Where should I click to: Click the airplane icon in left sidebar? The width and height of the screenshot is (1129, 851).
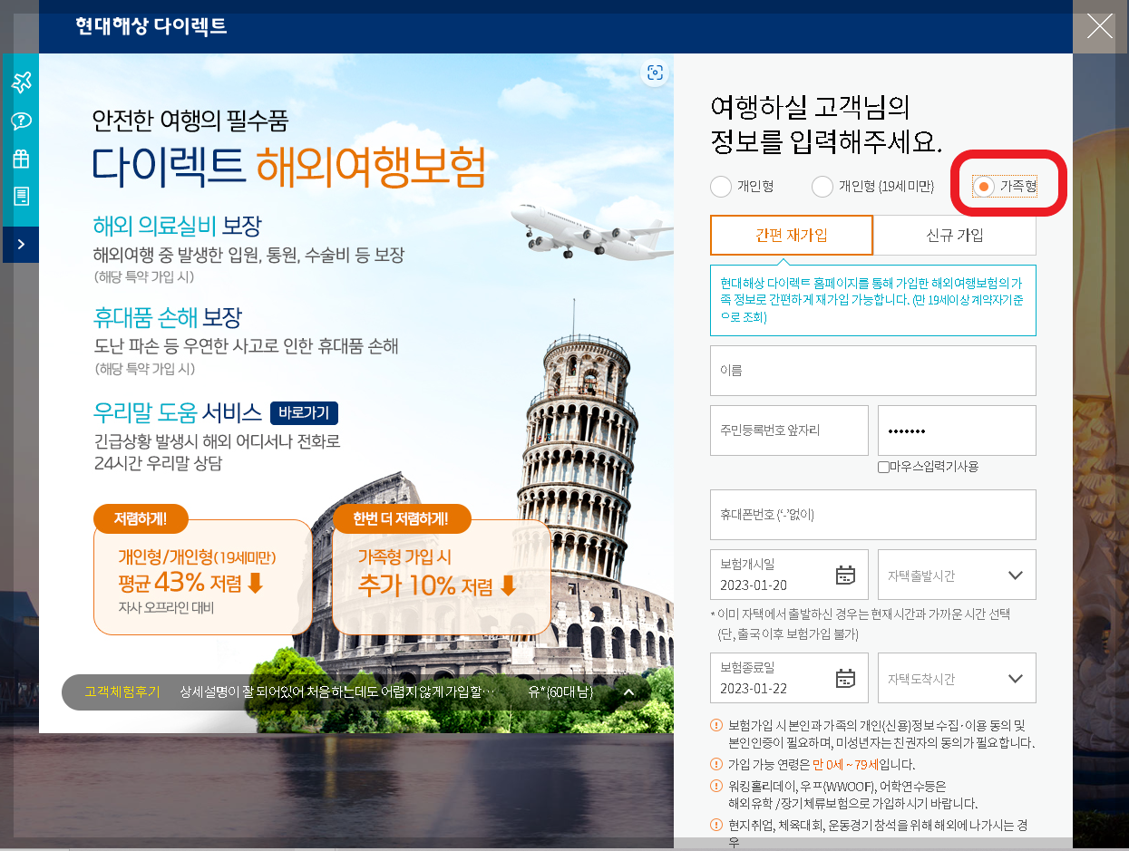pyautogui.click(x=21, y=82)
